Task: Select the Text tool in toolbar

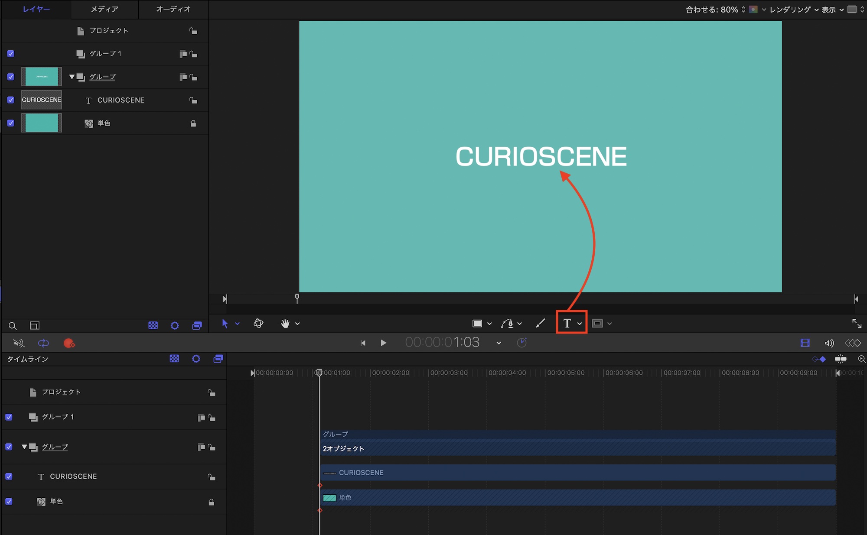Action: click(x=567, y=324)
